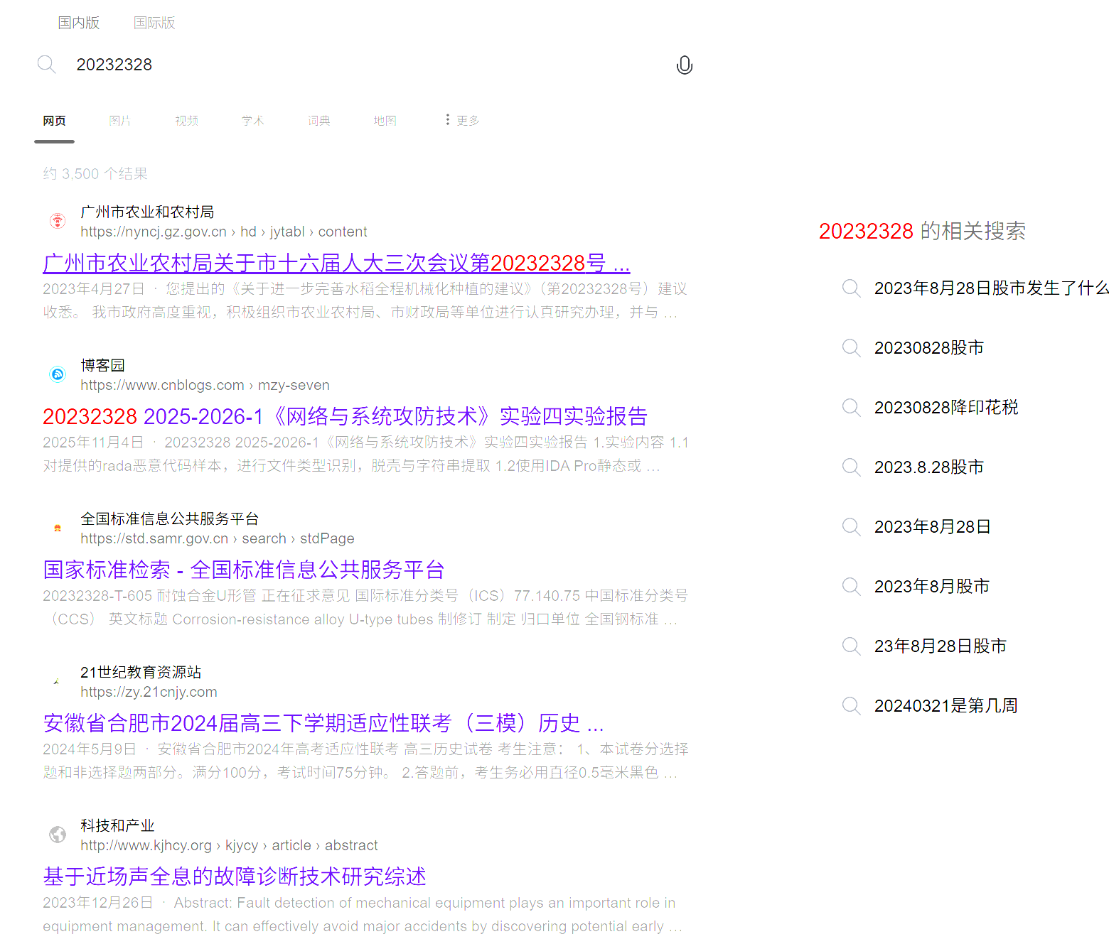Switch to the 图片 tab
Image resolution: width=1109 pixels, height=939 pixels.
[119, 120]
